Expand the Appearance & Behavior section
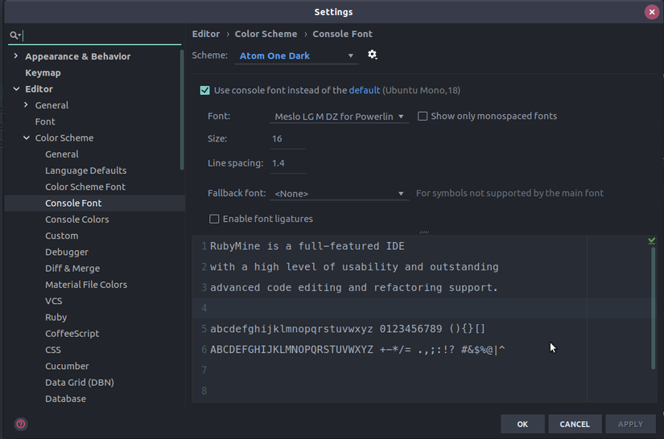 tap(16, 56)
